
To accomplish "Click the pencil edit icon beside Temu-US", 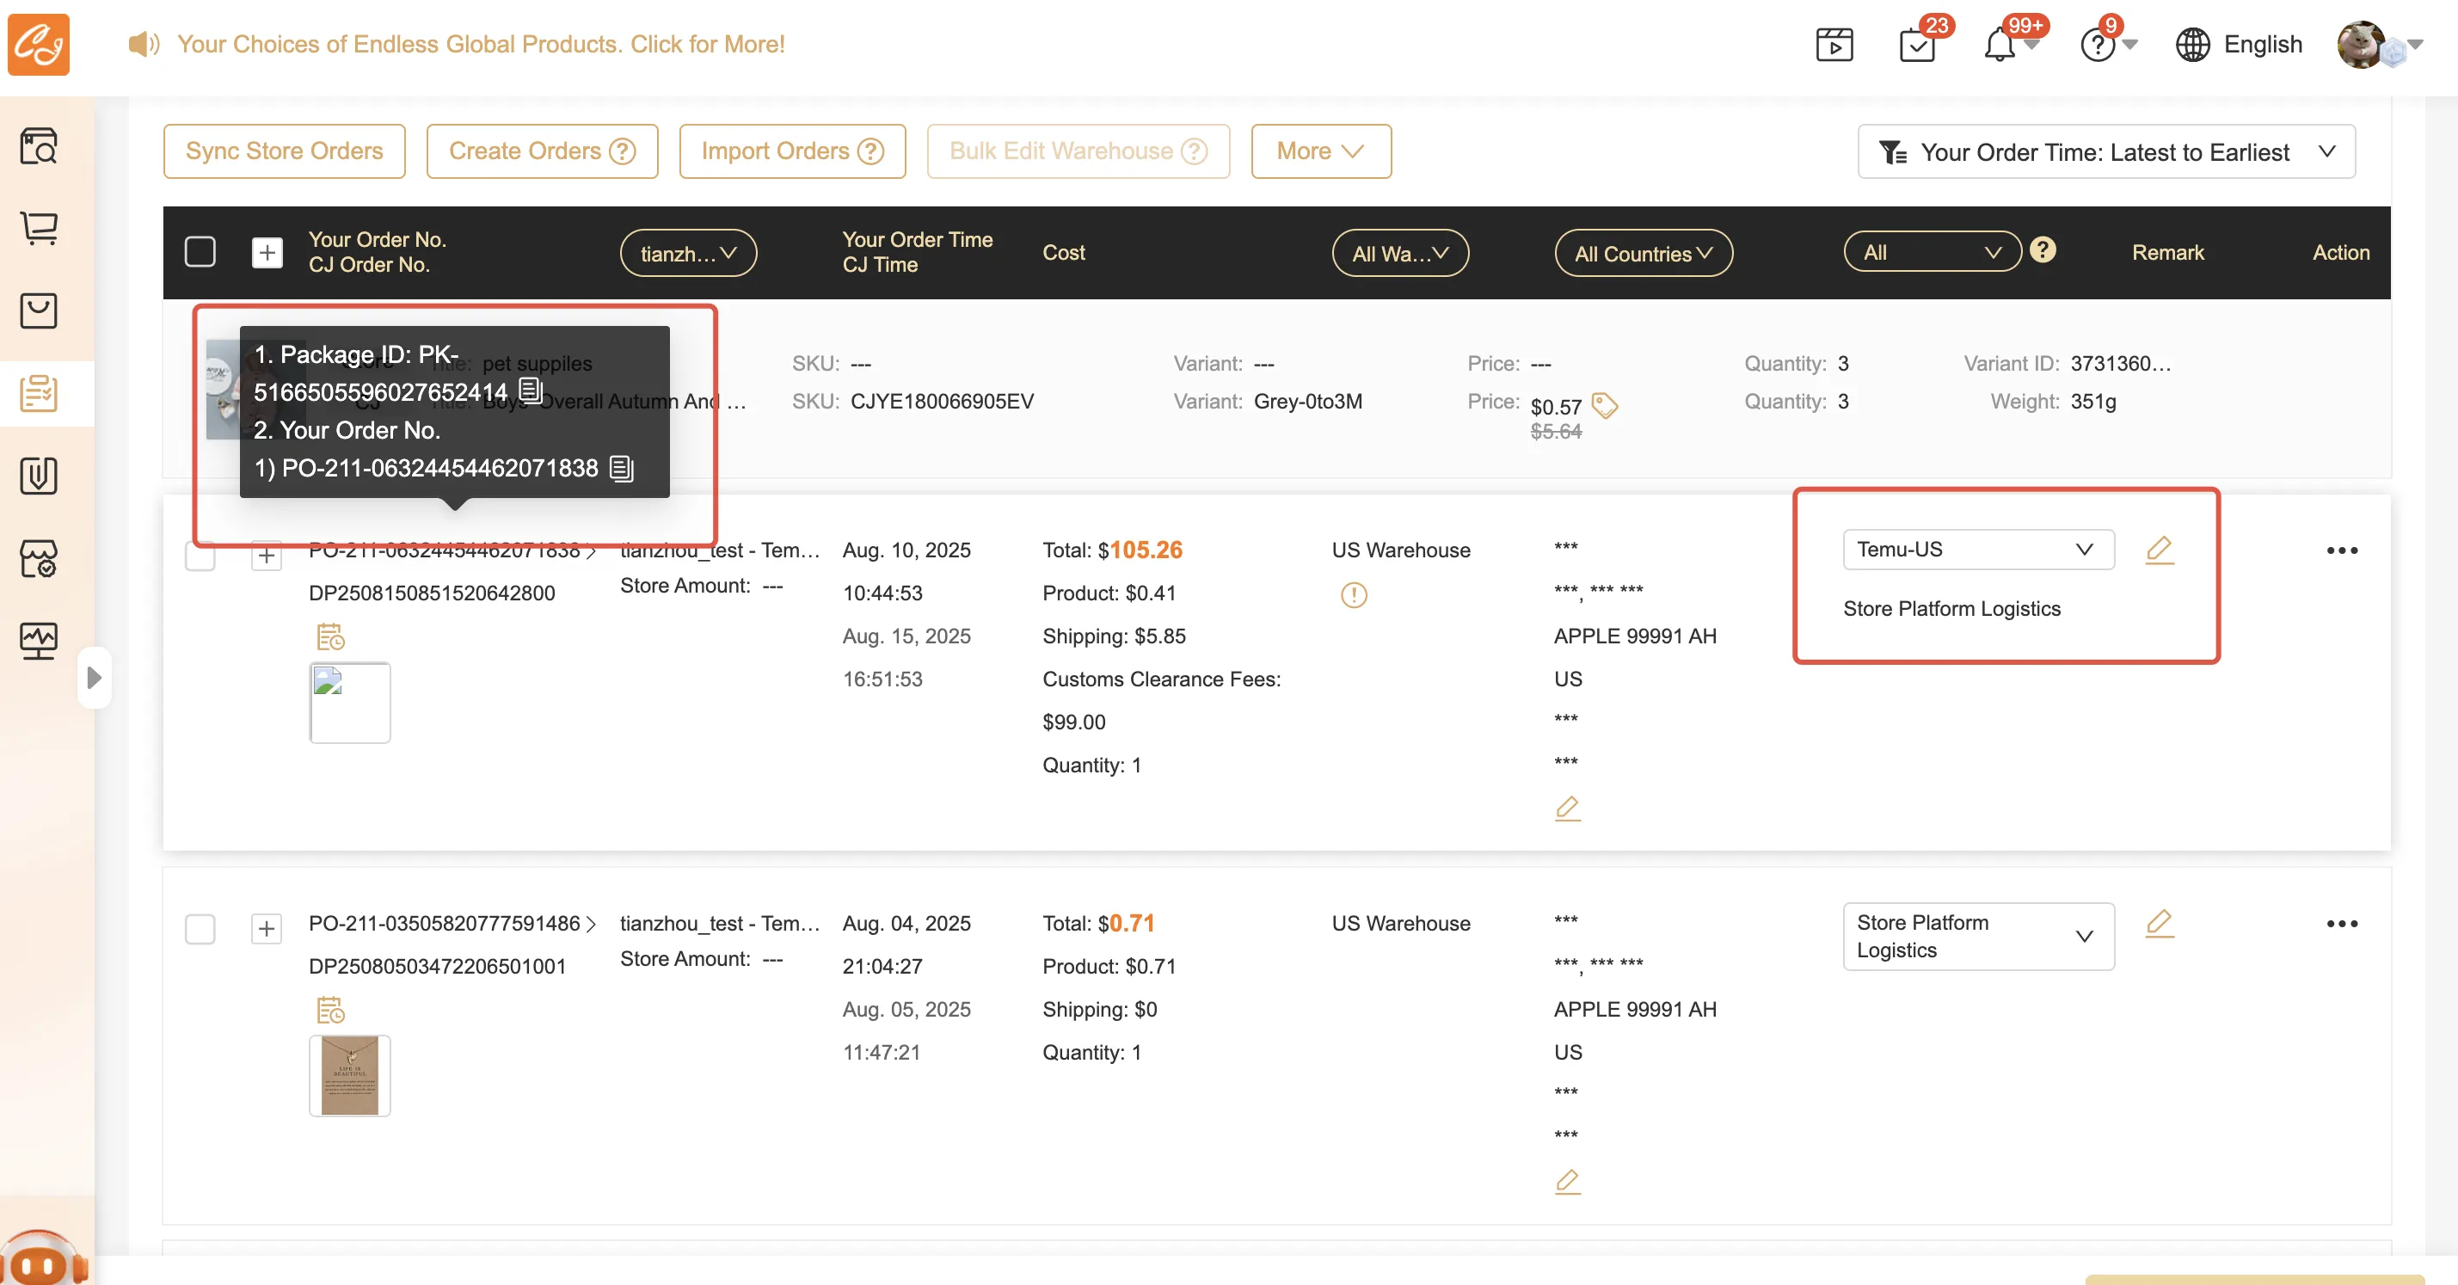I will (x=2160, y=550).
